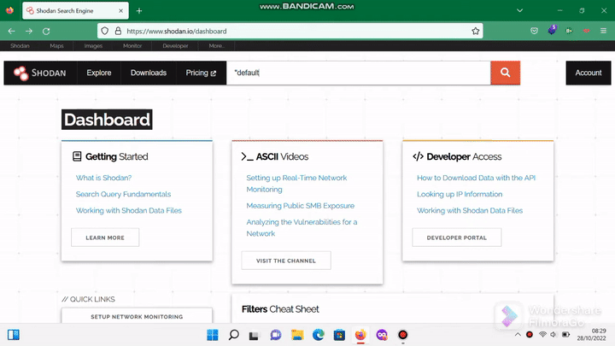The width and height of the screenshot is (615, 346).
Task: Open the tracking protection shield icon
Action: (x=105, y=31)
